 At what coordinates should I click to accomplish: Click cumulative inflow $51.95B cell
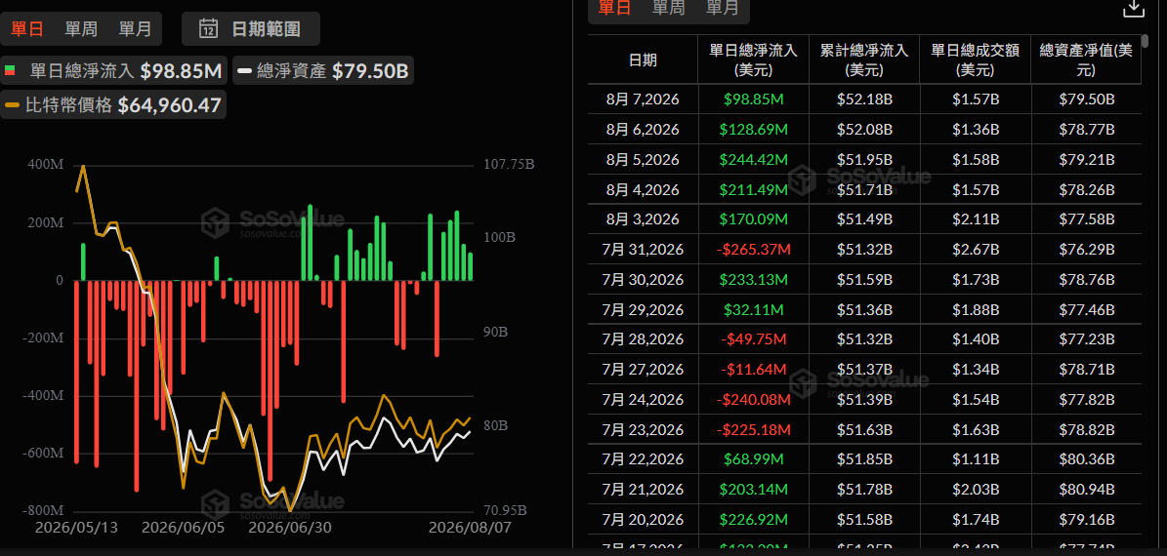(x=864, y=159)
